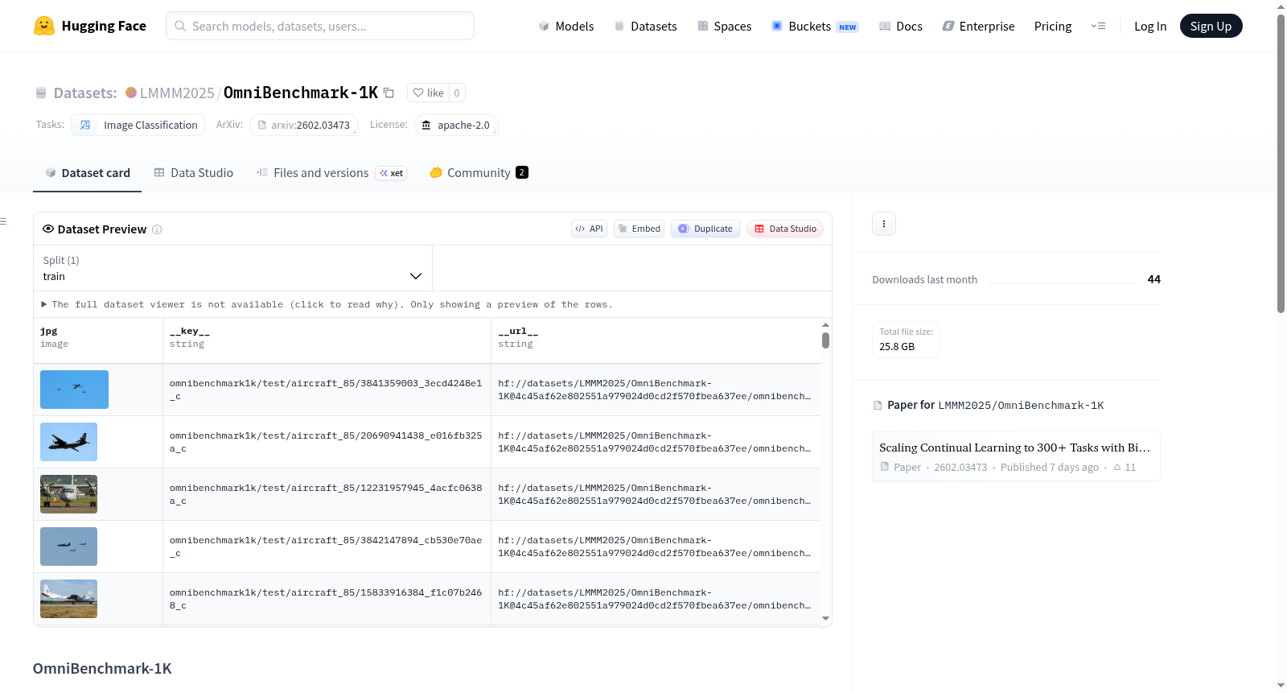Click the like count number 0
The width and height of the screenshot is (1287, 693).
[457, 93]
